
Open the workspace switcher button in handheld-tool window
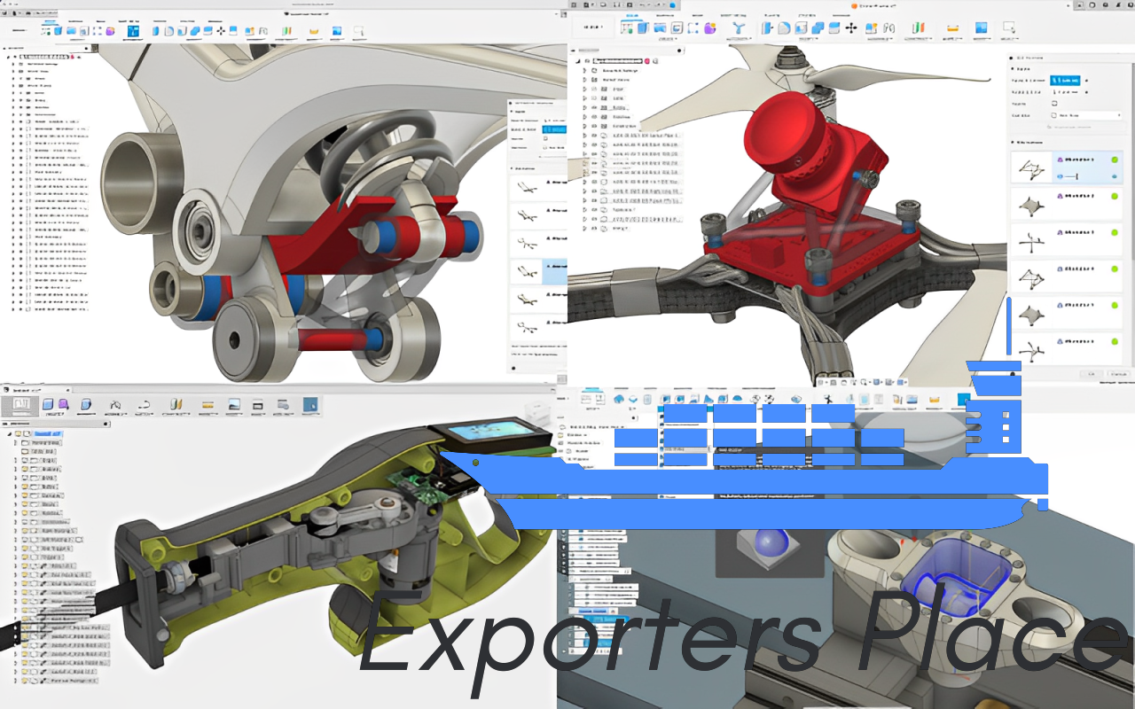[20, 406]
